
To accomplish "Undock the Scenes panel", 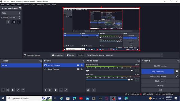I will [x=40, y=61].
